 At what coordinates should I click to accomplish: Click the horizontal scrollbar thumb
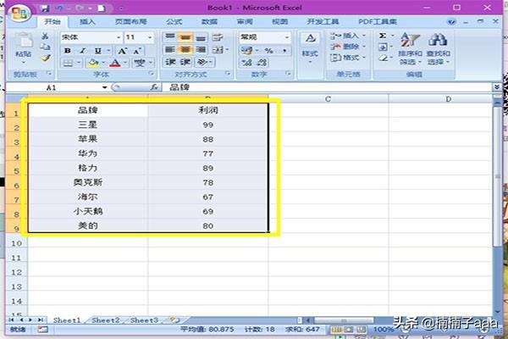tap(344, 320)
